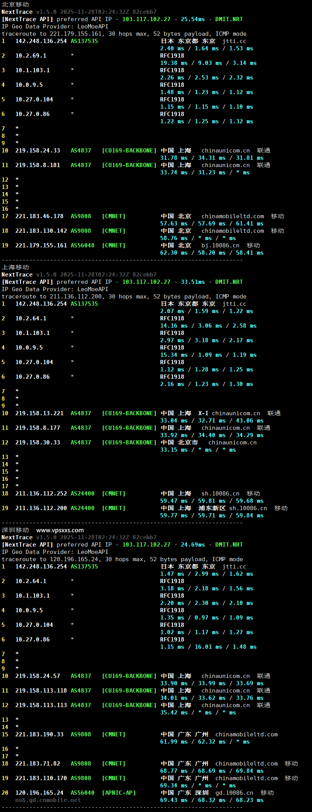Click the 61.99 ms latency reading
Screen dimensions: 312x812
174,742
